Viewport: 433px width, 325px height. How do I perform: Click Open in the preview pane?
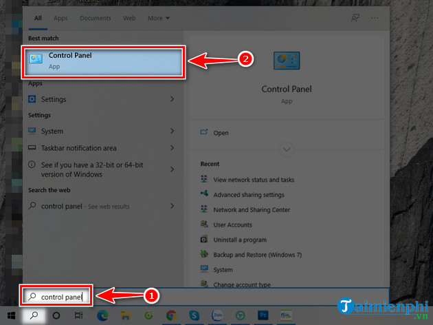point(221,133)
